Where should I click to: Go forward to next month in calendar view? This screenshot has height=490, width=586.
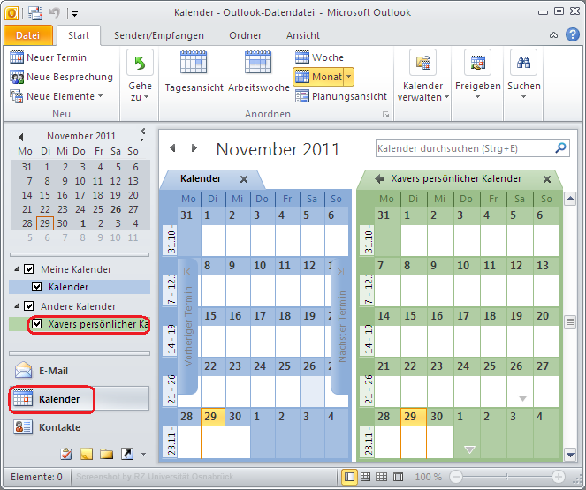(x=194, y=148)
